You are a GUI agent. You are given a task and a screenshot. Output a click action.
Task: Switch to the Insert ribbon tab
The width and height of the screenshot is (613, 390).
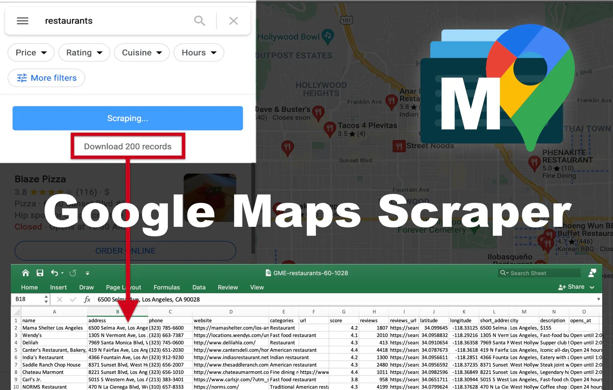[x=58, y=287]
